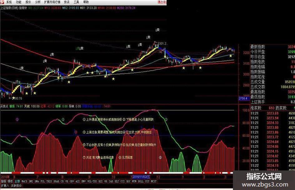This screenshot has height=190, width=295.
Task: Switch to the 模板 tab
Action: tap(10, 181)
